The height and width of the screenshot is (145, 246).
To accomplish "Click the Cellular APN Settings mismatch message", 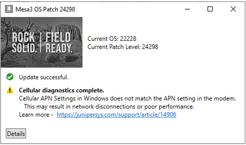I will tap(127, 98).
